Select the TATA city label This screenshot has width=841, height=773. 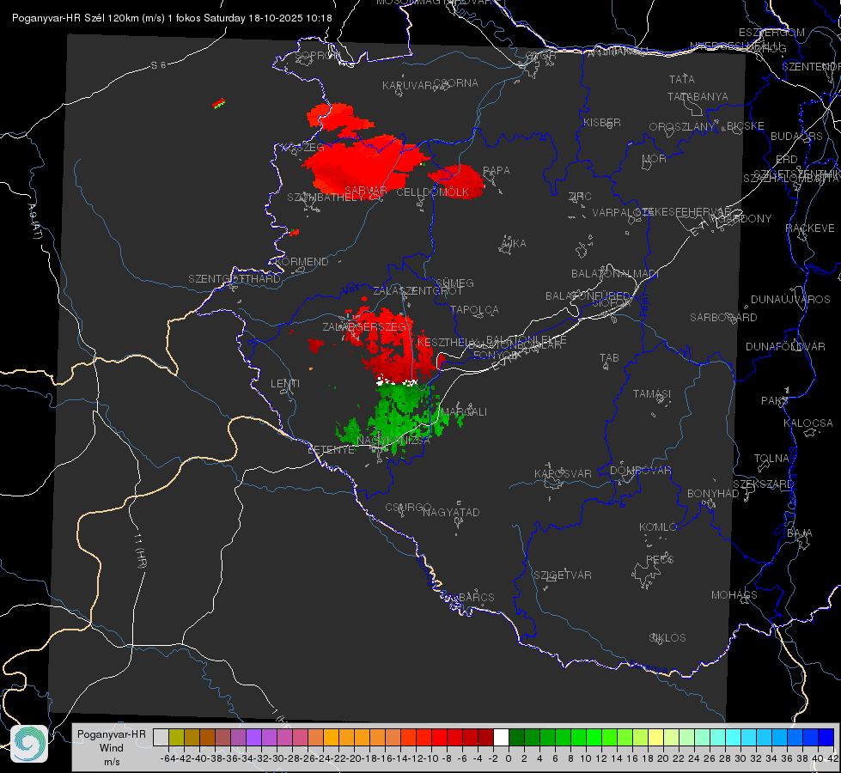coord(682,79)
